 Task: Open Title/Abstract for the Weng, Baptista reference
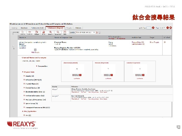pos(75,92)
